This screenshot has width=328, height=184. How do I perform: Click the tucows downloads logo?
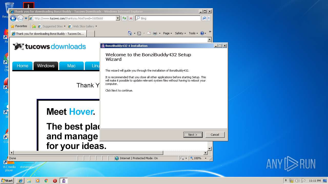(49, 47)
